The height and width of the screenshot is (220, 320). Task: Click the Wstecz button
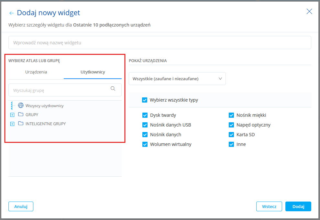[269, 206]
